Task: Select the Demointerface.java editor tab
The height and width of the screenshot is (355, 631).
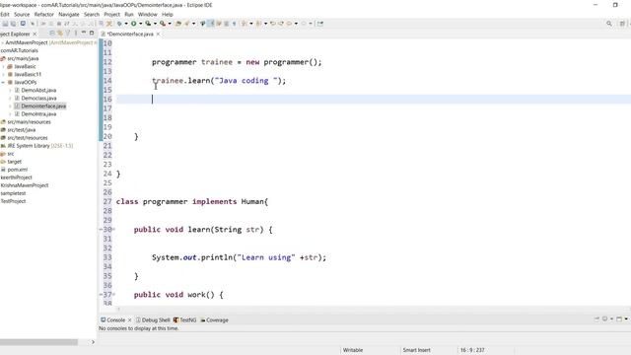Action: point(130,34)
